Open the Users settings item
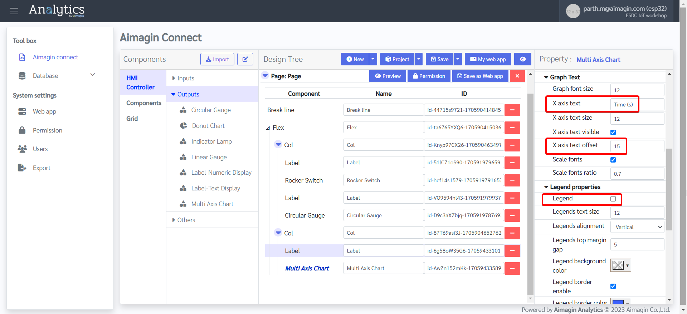Viewport: 687px width, 314px height. 40,149
